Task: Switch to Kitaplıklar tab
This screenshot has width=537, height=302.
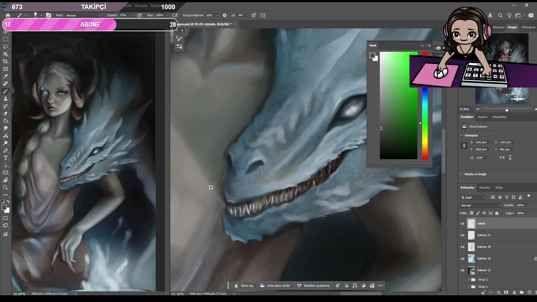Action: pyautogui.click(x=500, y=117)
